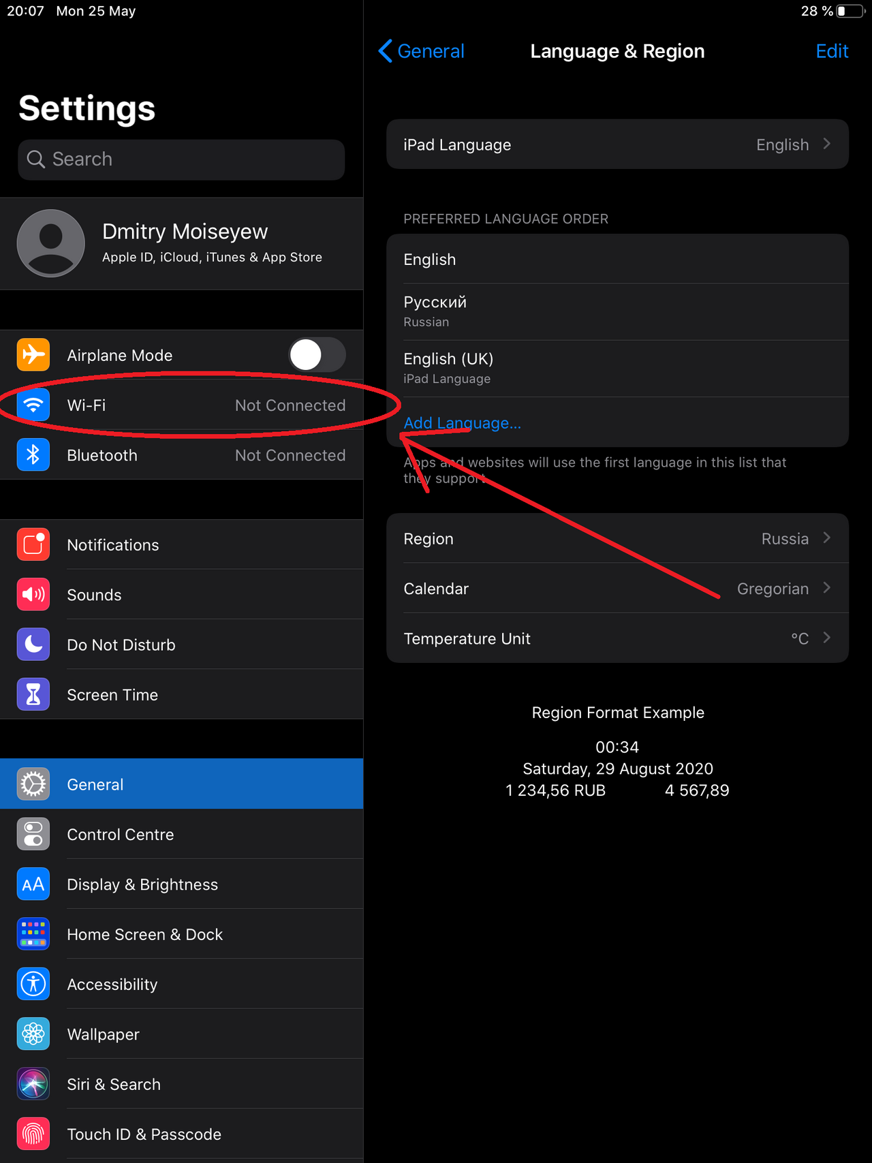
Task: Tap the Touch ID fingerprint icon
Action: [33, 1134]
